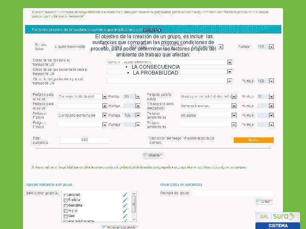Image resolution: width=306 pixels, height=229 pixels.
Task: Open Puntaje dropdown beside Nocivo por contacto
Action: (x=271, y=97)
